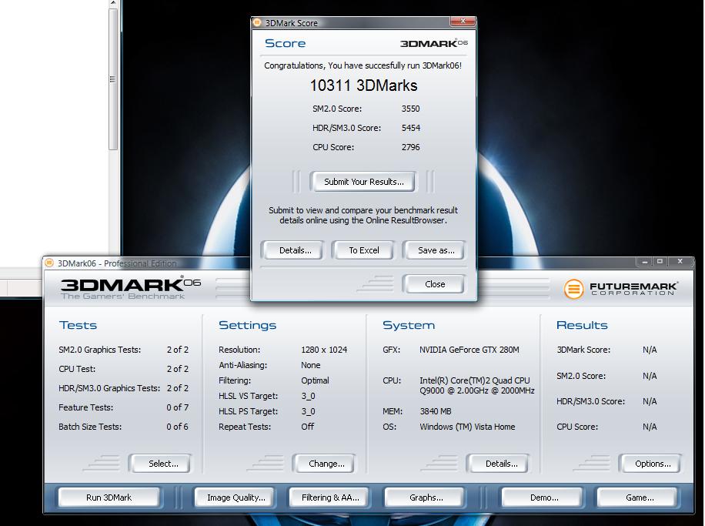
Task: Click Close button in Score dialog
Action: 435,284
